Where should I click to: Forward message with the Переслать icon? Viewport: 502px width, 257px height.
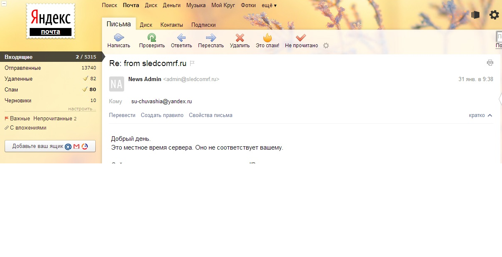coord(211,38)
